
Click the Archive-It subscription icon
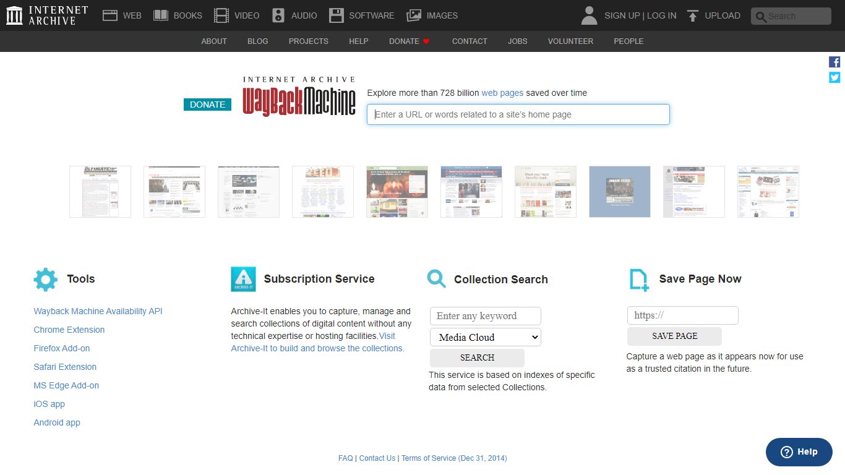click(x=243, y=279)
